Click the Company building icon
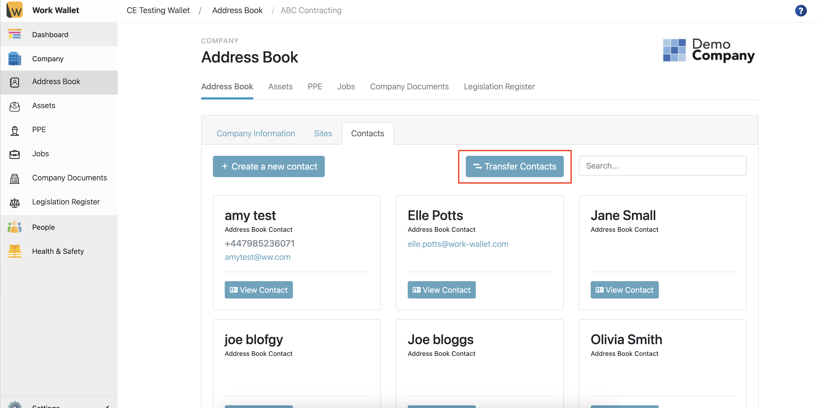Screen dimensions: 819x408 pyautogui.click(x=14, y=59)
